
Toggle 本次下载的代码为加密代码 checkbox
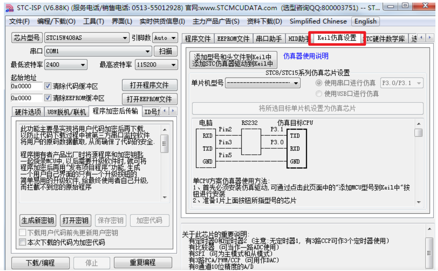[22, 242]
